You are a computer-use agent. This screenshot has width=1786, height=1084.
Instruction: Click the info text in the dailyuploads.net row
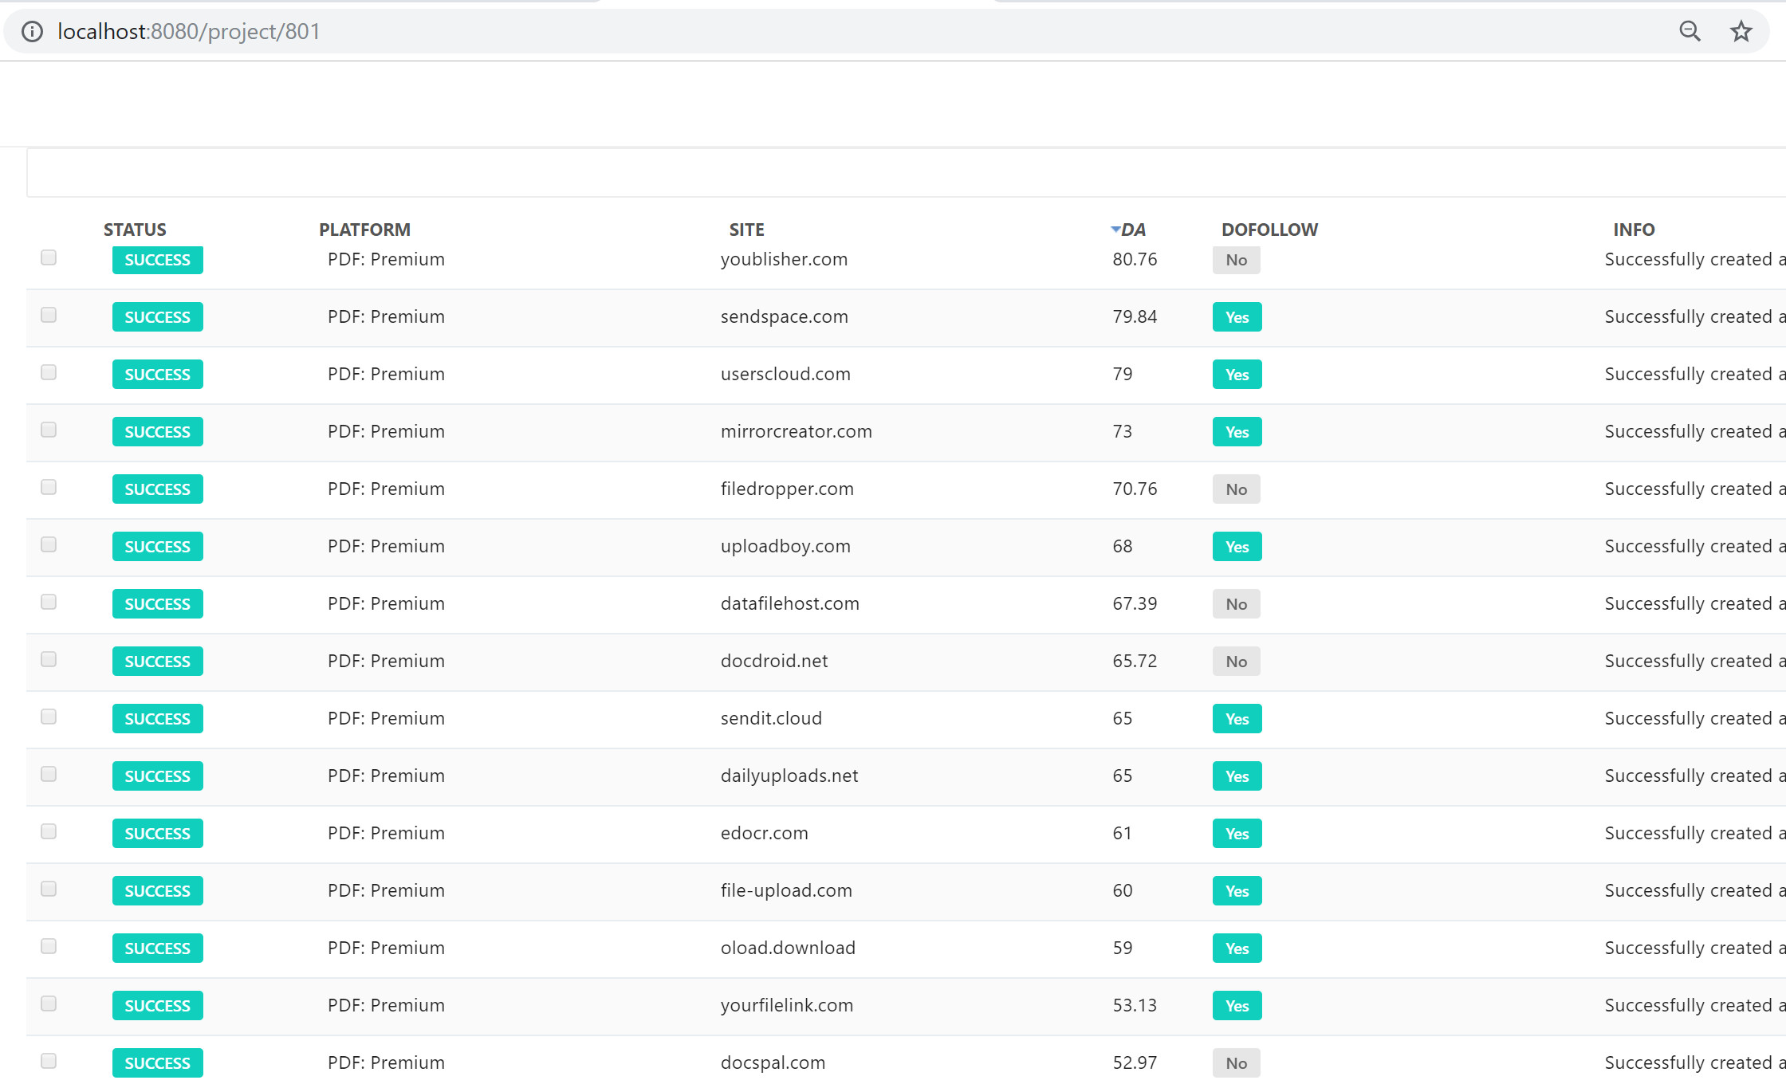(x=1695, y=776)
